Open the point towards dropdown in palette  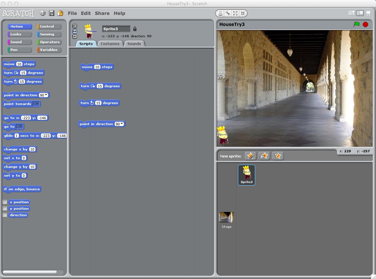pos(36,104)
